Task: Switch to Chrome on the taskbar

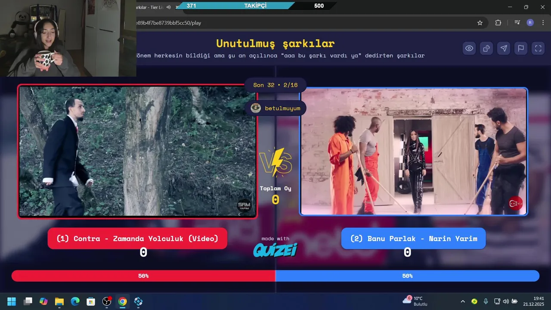Action: (x=123, y=301)
